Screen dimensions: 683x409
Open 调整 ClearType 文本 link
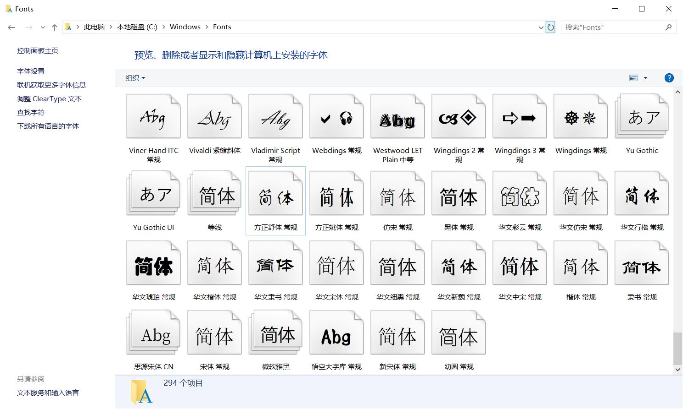coord(49,99)
